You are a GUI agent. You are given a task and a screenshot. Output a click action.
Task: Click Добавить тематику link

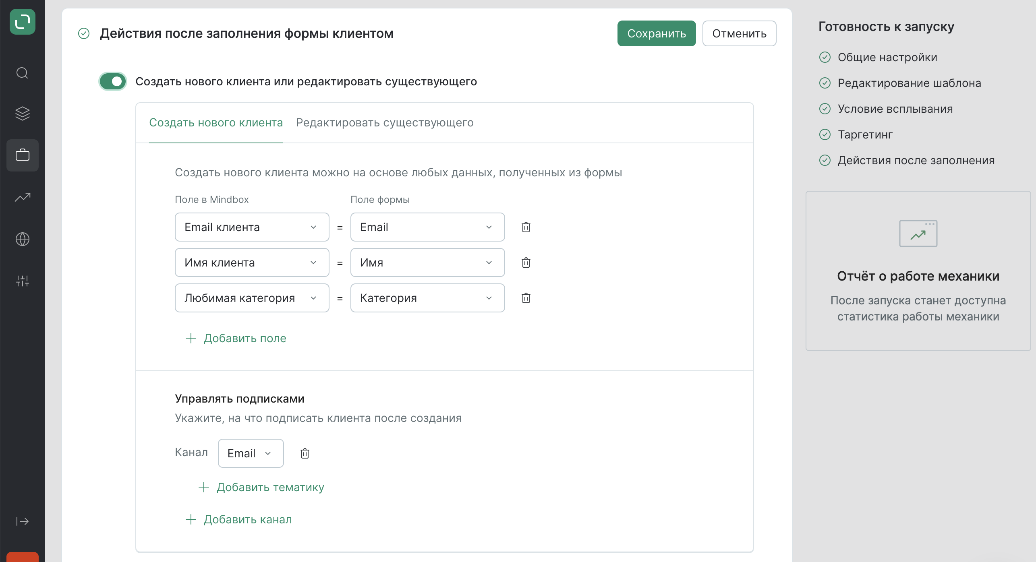click(261, 487)
